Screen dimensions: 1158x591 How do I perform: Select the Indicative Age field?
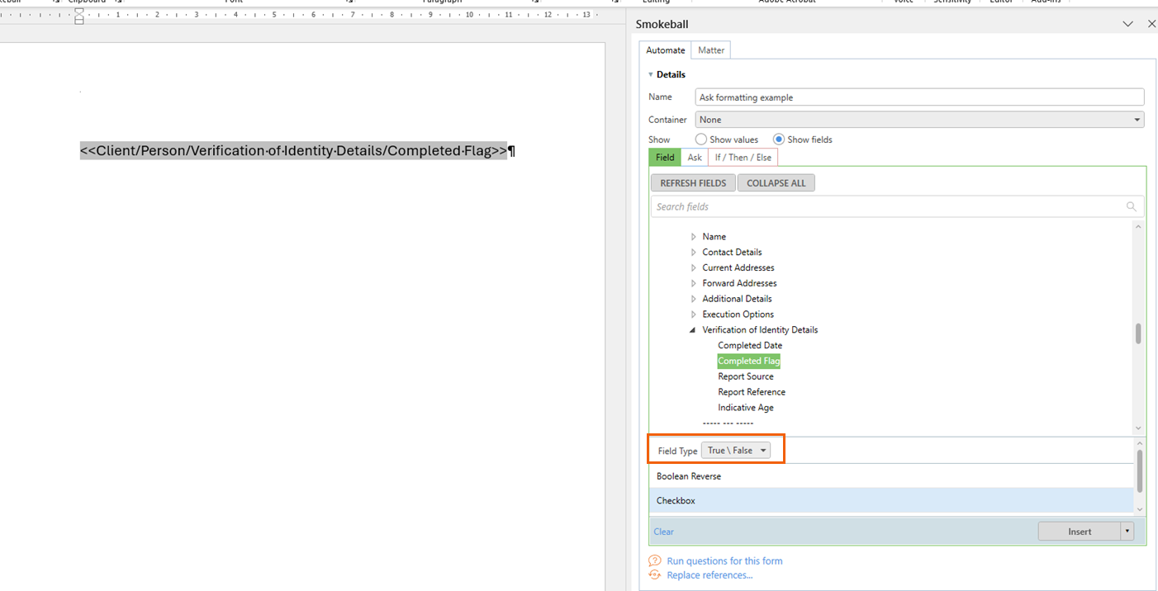click(x=746, y=408)
